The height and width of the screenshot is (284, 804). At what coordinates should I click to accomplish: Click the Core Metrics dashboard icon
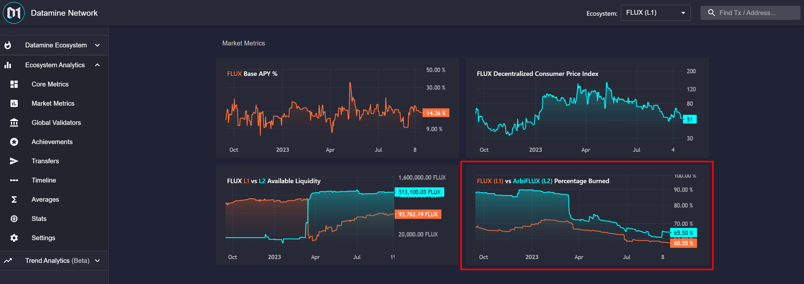pos(14,84)
